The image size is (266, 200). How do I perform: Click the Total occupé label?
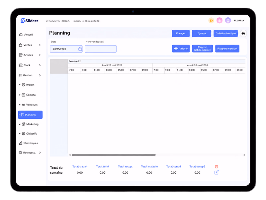(197, 166)
